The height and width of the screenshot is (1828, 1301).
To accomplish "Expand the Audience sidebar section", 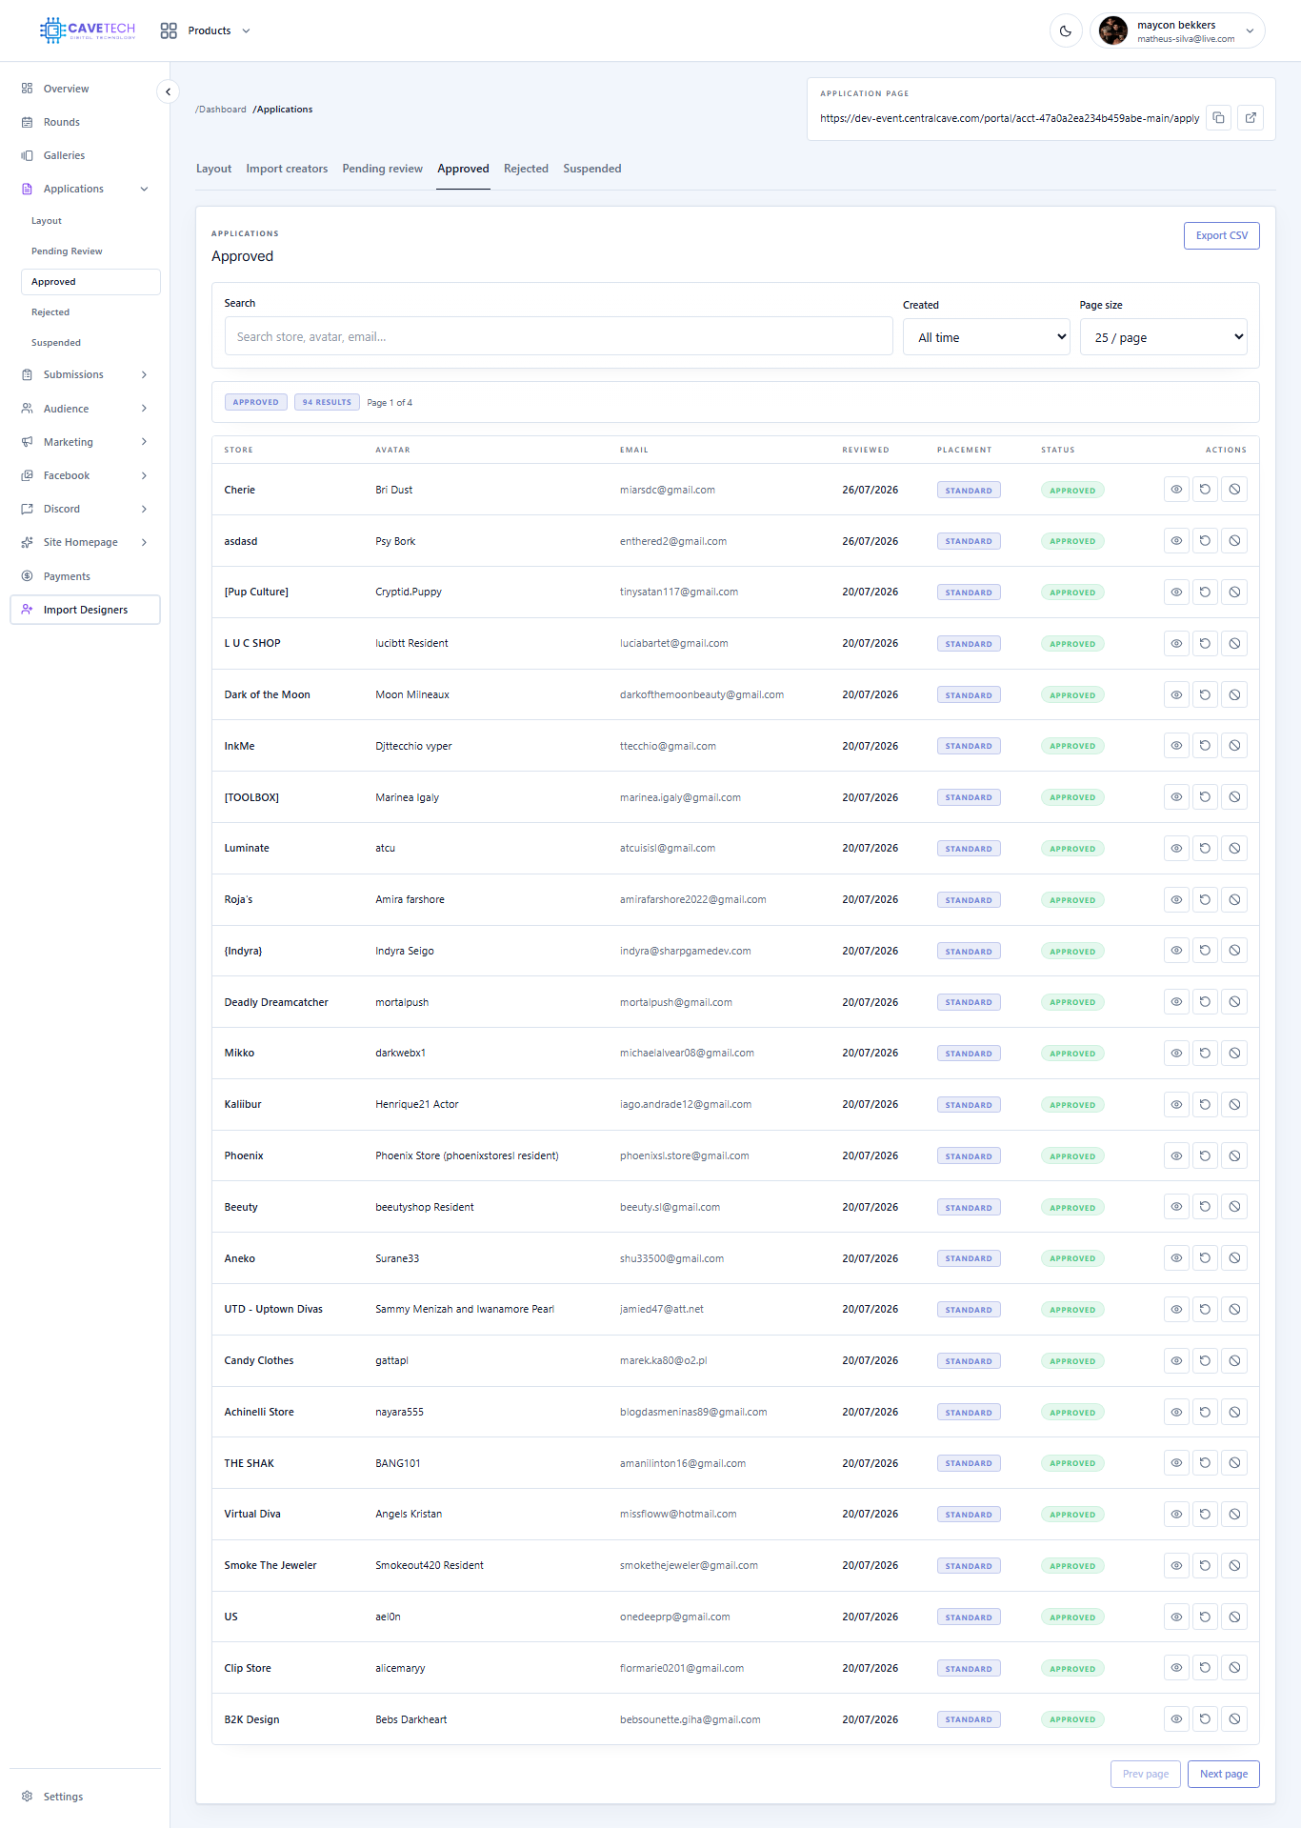I will [x=144, y=409].
